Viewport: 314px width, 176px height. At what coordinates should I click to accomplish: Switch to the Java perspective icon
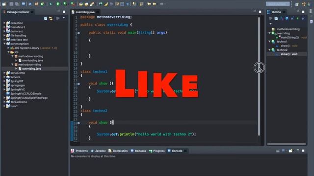[x=309, y=4]
